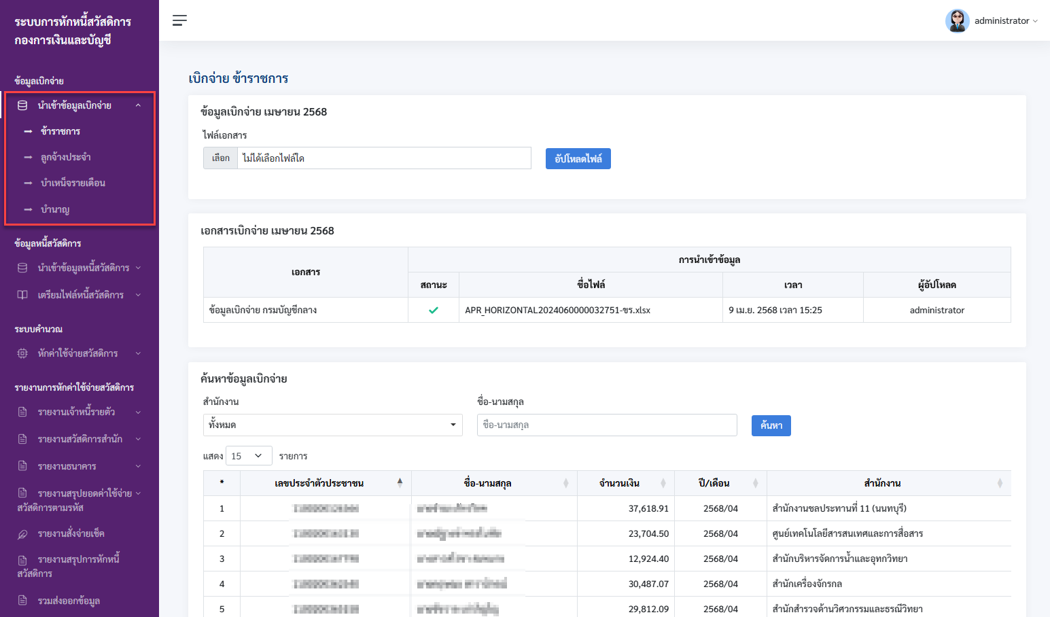Image resolution: width=1050 pixels, height=617 pixels.
Task: Click the document icon beside รวมส่งออกข้อมูล
Action: click(x=22, y=601)
